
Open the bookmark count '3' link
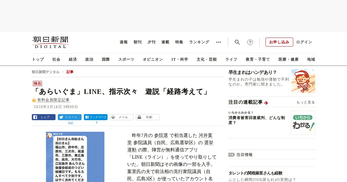point(97,122)
